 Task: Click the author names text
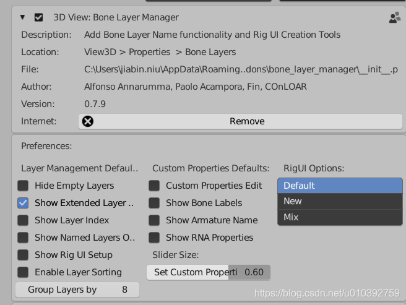click(195, 87)
